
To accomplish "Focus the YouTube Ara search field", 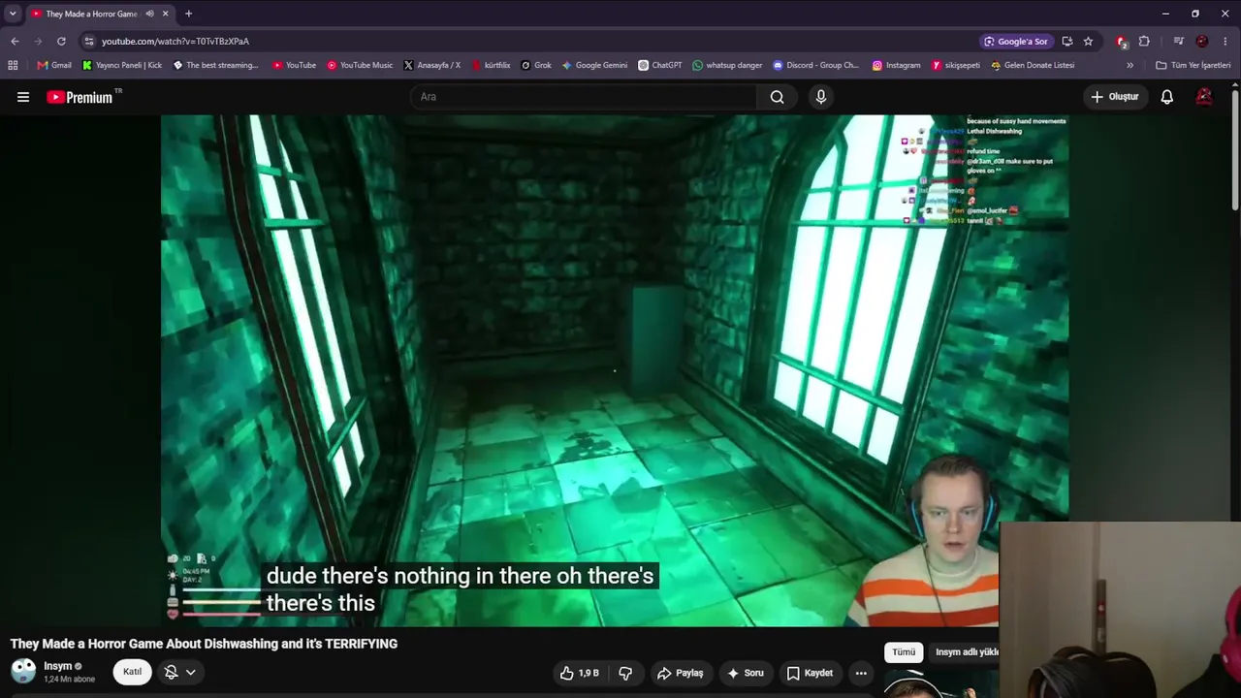I will (584, 97).
